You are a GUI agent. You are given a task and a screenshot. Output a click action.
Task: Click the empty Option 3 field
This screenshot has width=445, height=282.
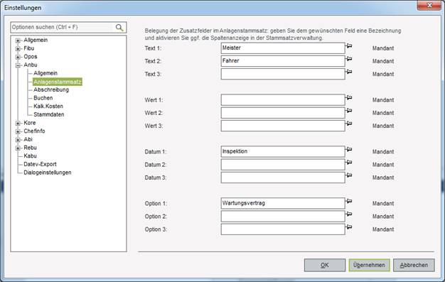pos(283,229)
